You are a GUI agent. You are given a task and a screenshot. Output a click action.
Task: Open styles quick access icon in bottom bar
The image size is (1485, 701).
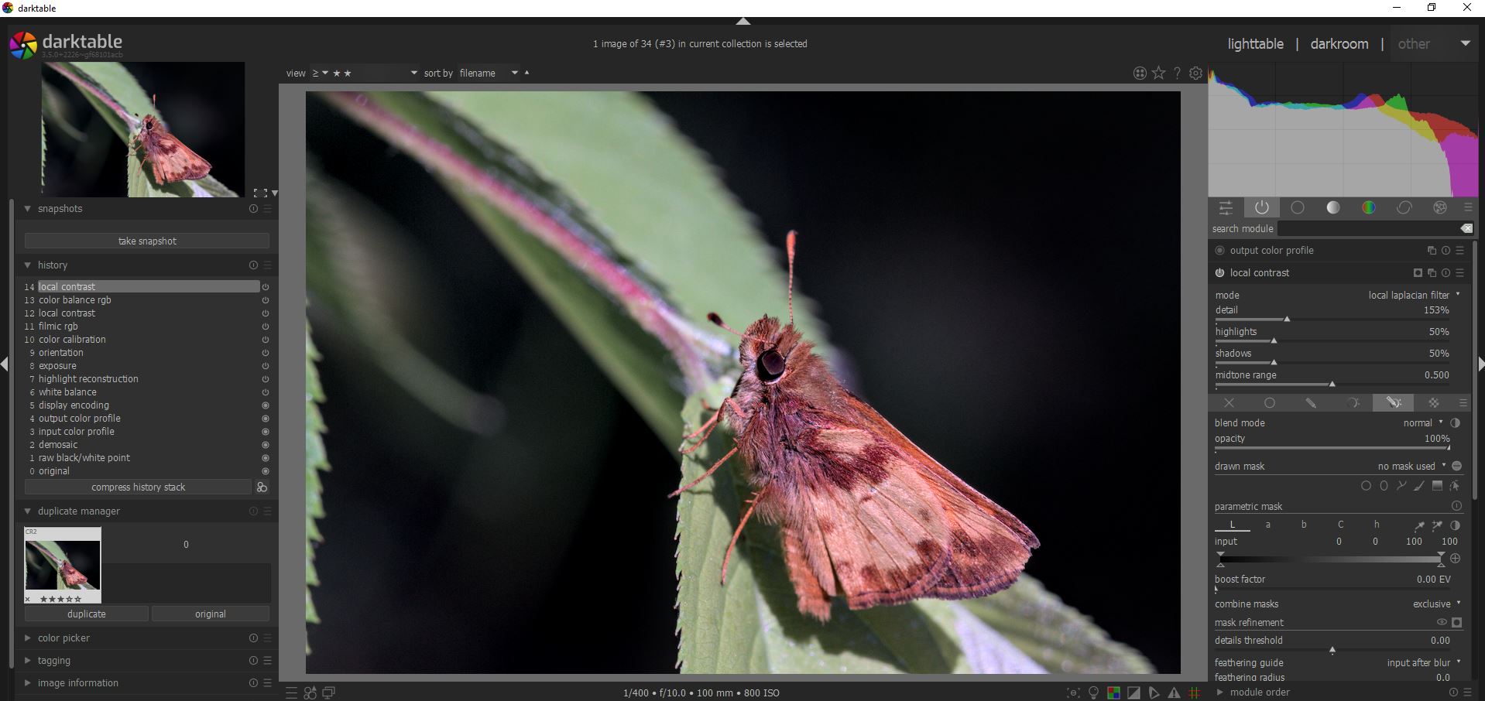[x=310, y=692]
